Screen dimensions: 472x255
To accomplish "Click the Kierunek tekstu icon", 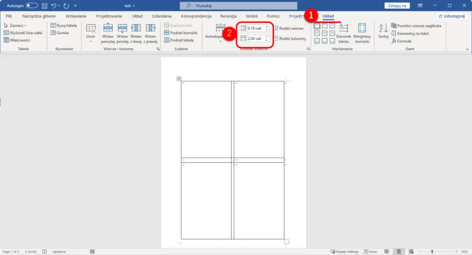I will click(x=344, y=33).
